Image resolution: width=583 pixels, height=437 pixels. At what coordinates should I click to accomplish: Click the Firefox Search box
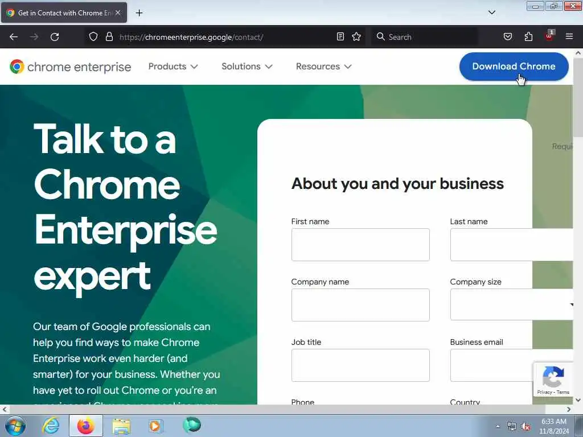click(424, 37)
